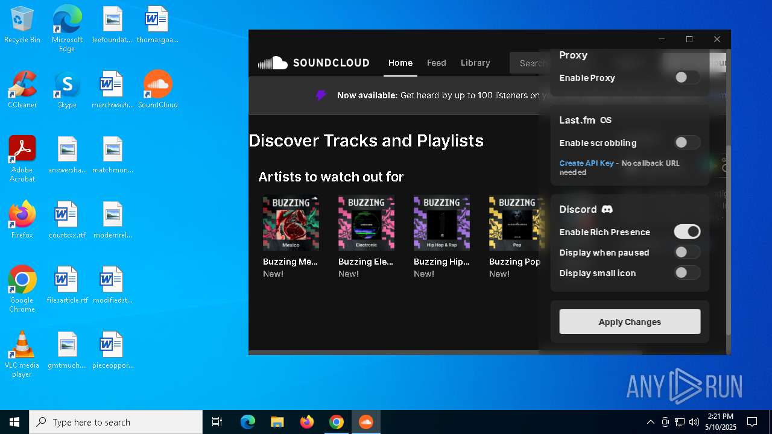
Task: Open Windows notification center
Action: 752,422
